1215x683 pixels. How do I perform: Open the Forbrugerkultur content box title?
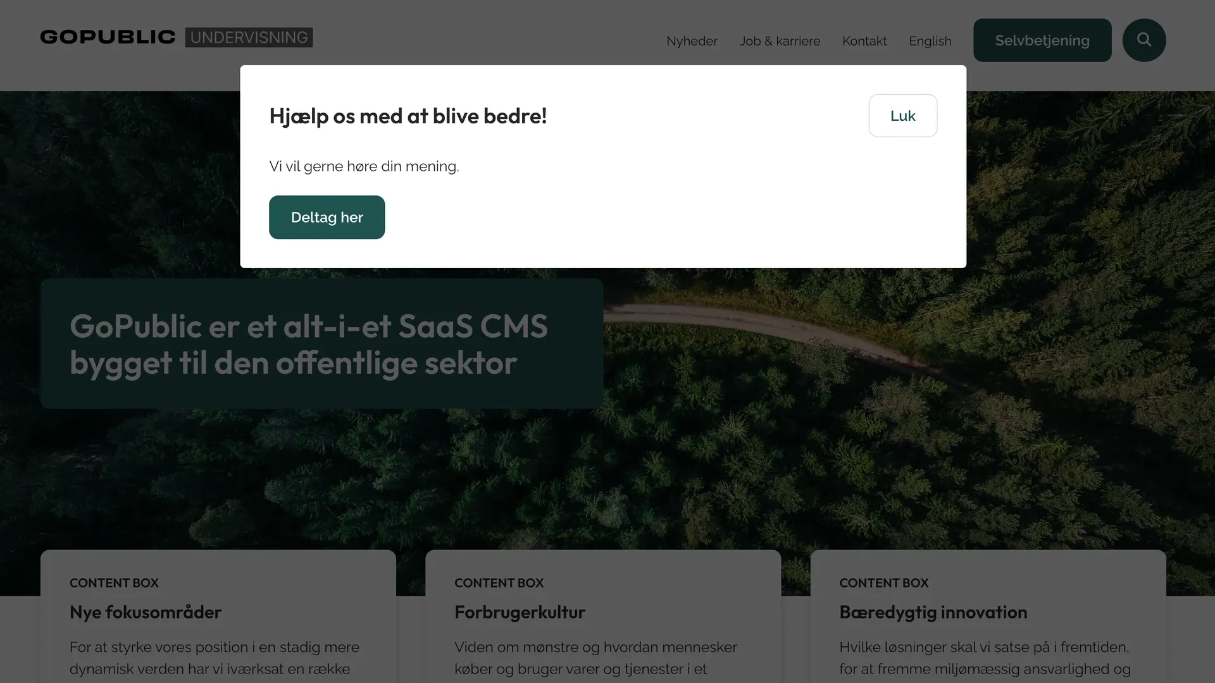[x=520, y=612]
